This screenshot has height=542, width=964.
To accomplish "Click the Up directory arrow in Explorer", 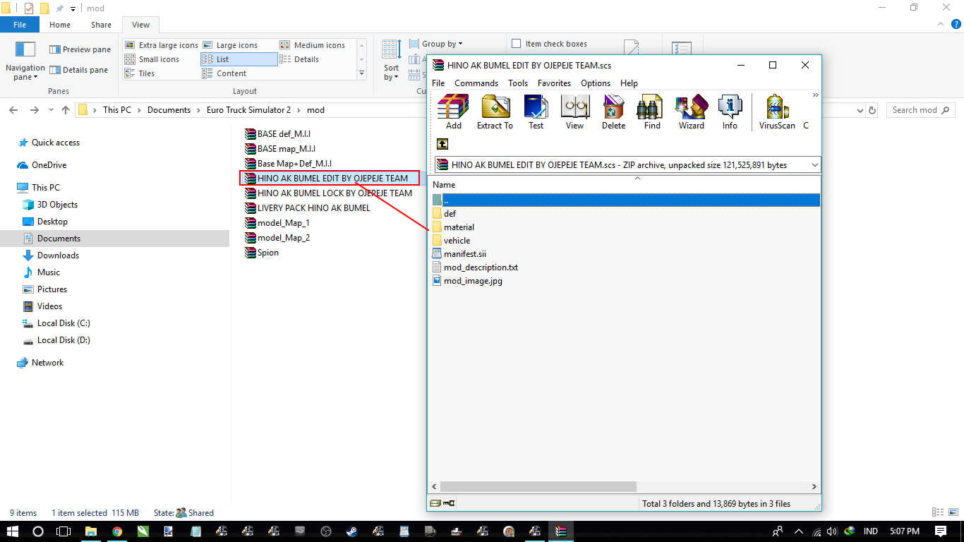I will pos(66,110).
